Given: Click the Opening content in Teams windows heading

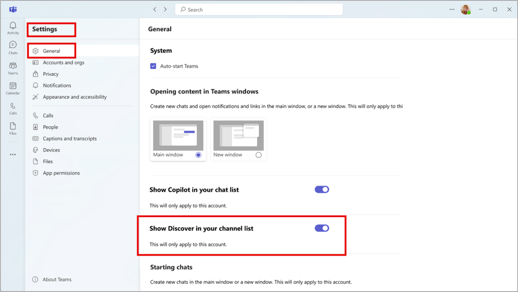Looking at the screenshot, I should [x=204, y=91].
